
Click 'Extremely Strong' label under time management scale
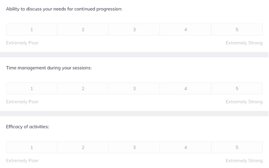[x=244, y=102]
